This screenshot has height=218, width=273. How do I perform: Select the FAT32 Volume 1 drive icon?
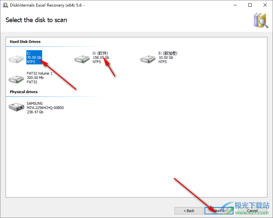16,79
